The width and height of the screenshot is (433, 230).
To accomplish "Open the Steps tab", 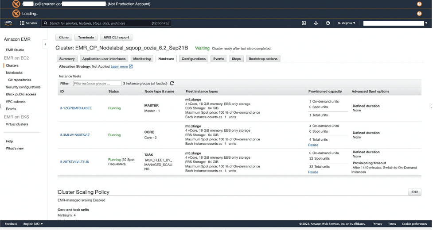I will [236, 59].
